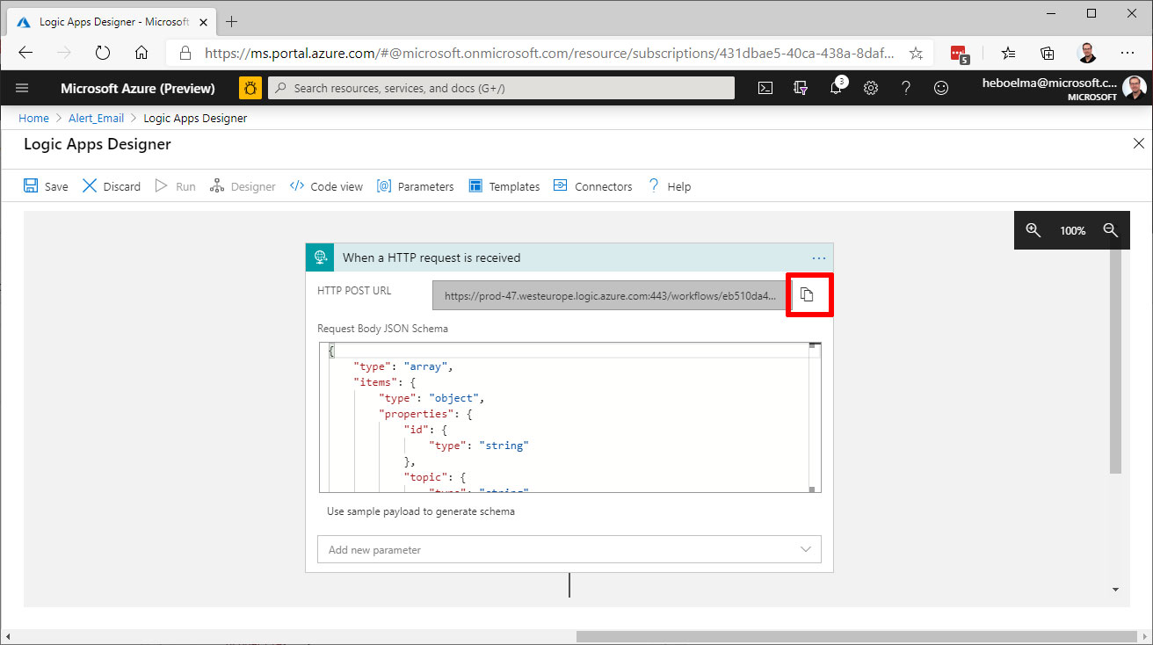Go to Home breadcrumb
Screen dimensions: 1153x645
(x=33, y=118)
